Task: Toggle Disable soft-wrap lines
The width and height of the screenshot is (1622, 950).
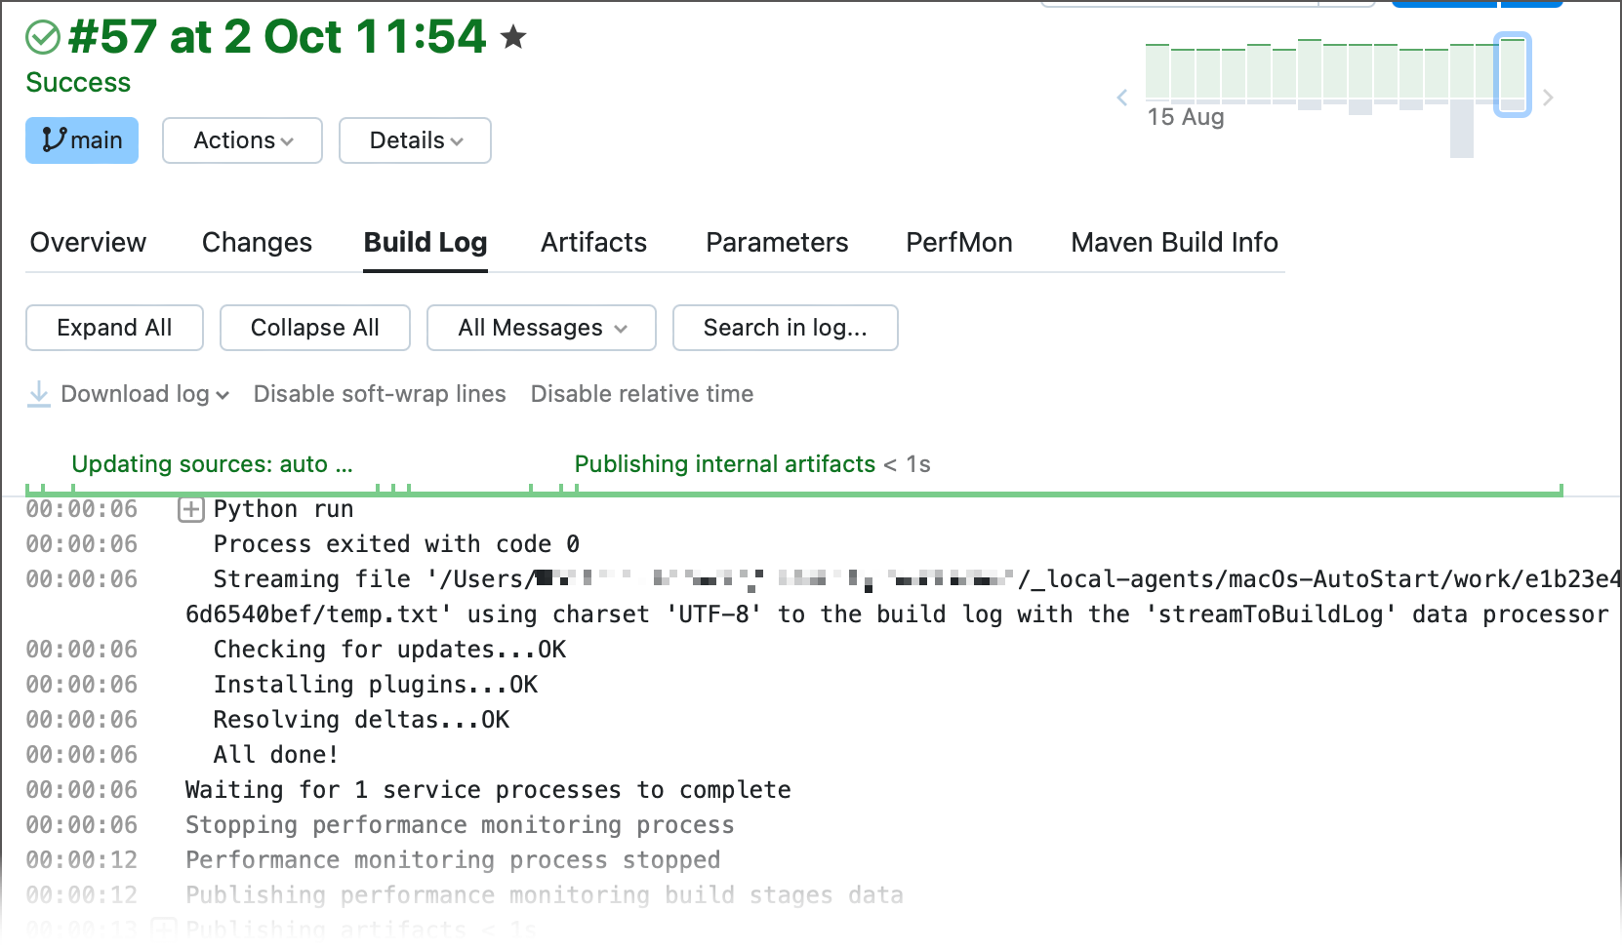Action: tap(380, 394)
